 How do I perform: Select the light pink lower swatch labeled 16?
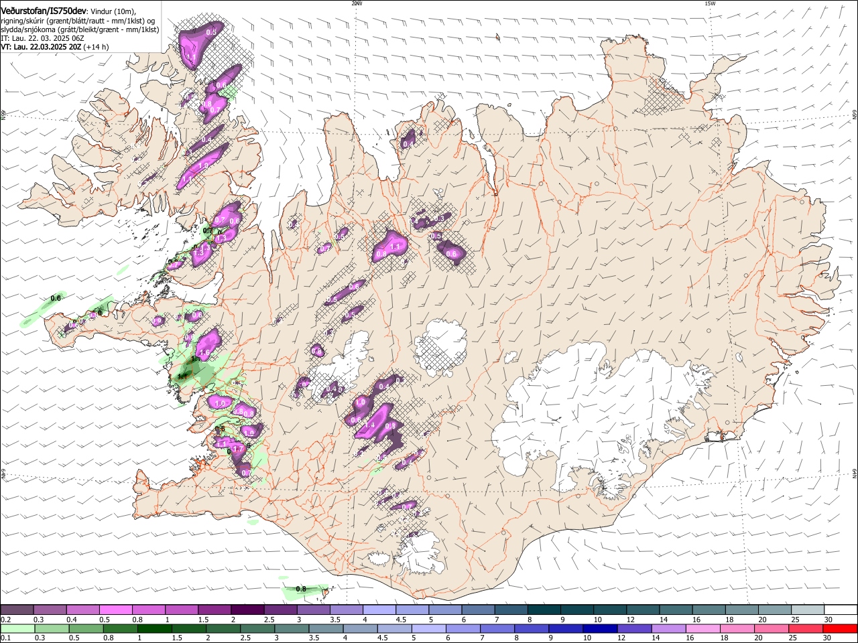[702, 629]
